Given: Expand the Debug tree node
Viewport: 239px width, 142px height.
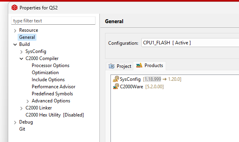Looking at the screenshot, I should point(15,122).
